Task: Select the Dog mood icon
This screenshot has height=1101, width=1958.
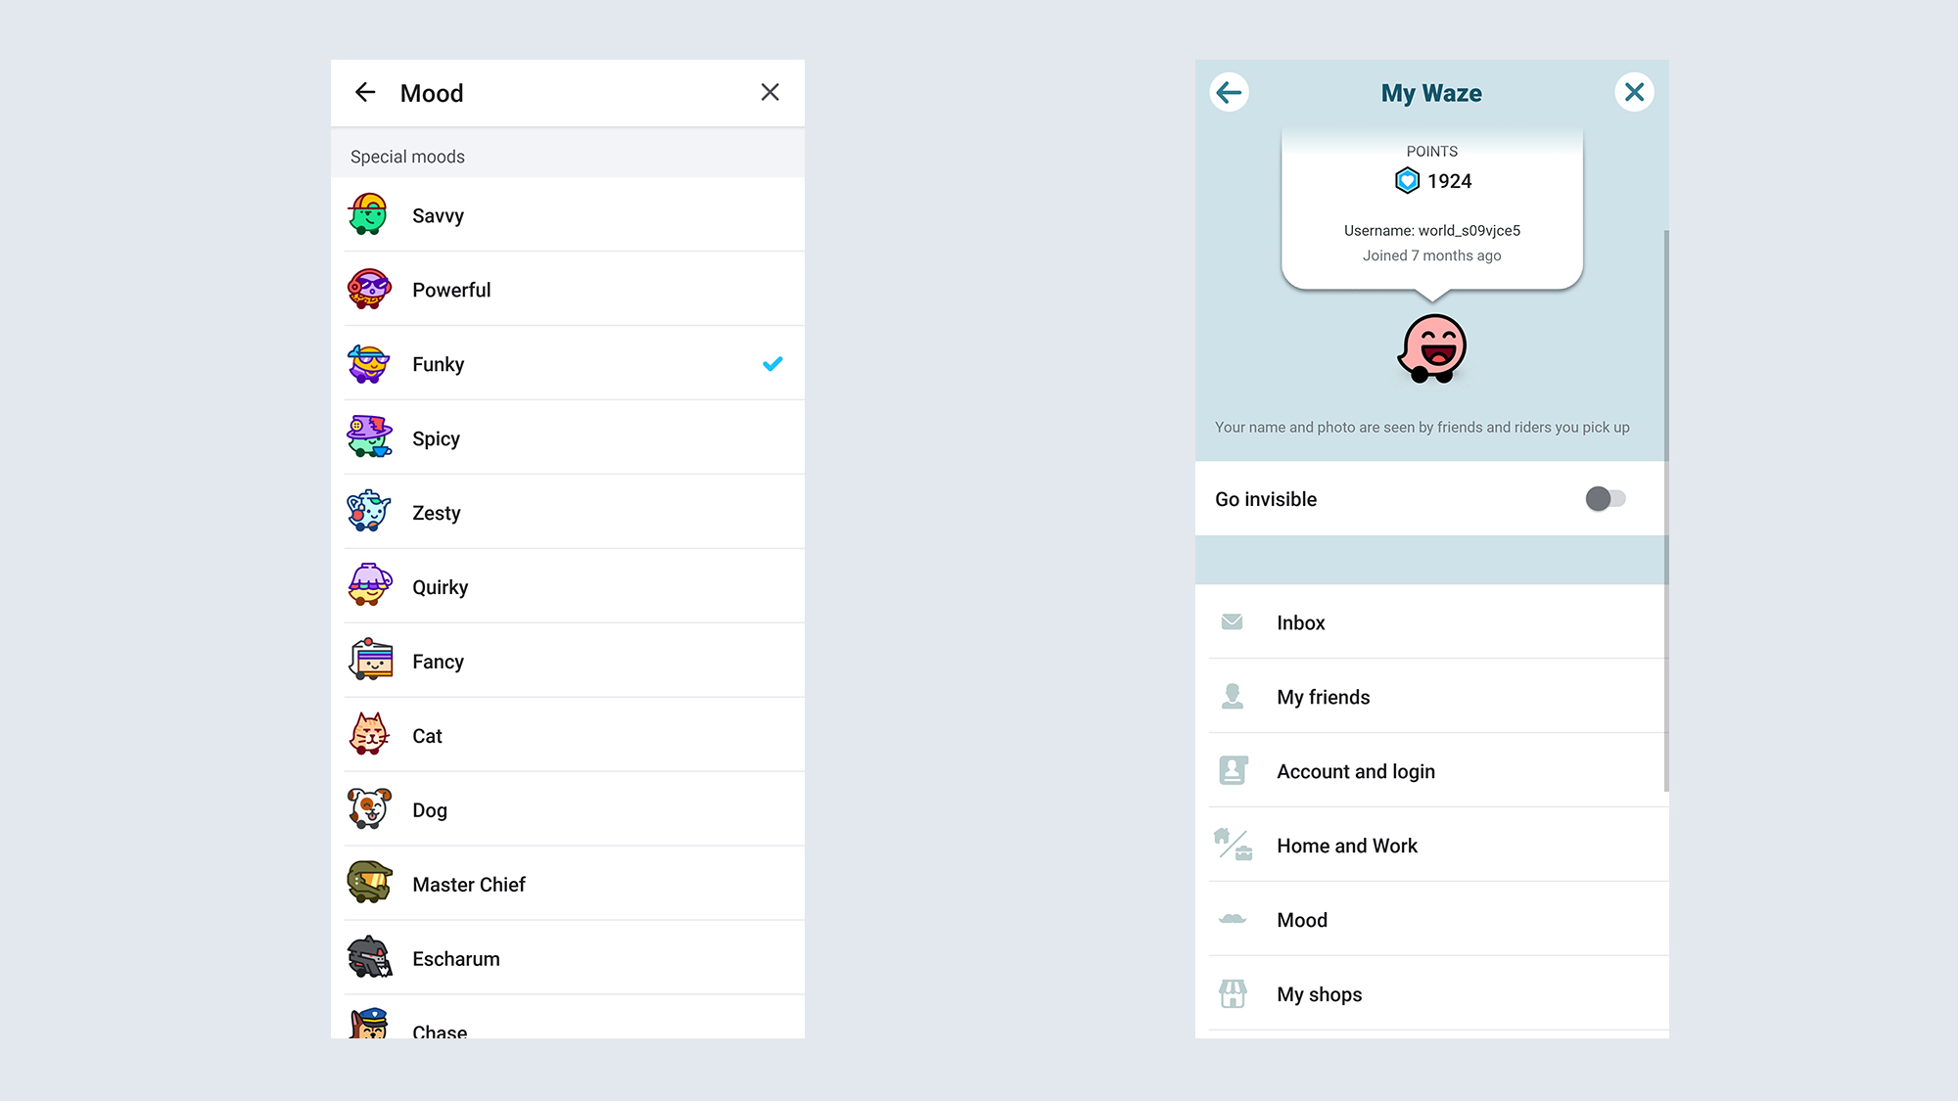Action: pos(370,809)
